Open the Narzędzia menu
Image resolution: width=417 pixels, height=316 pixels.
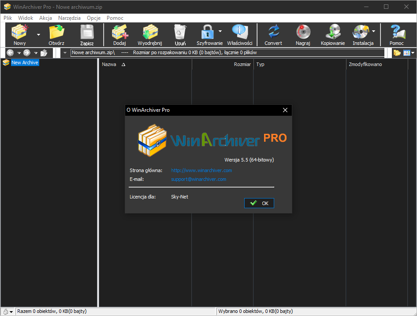(x=69, y=18)
